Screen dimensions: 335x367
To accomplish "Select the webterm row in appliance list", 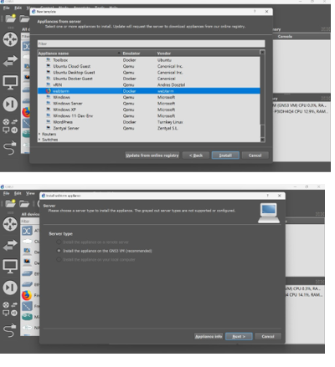I will 149,91.
